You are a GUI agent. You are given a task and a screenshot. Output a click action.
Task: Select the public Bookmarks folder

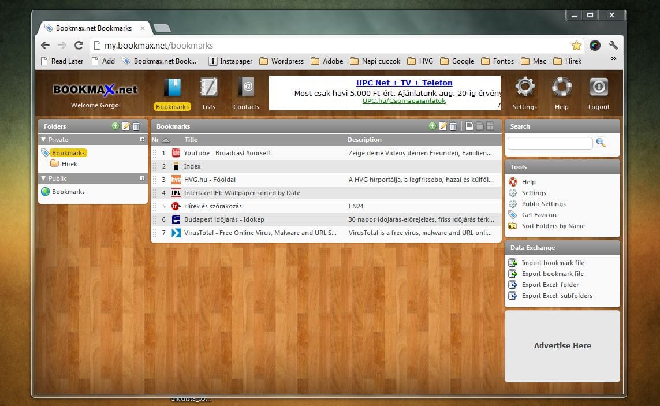click(68, 192)
